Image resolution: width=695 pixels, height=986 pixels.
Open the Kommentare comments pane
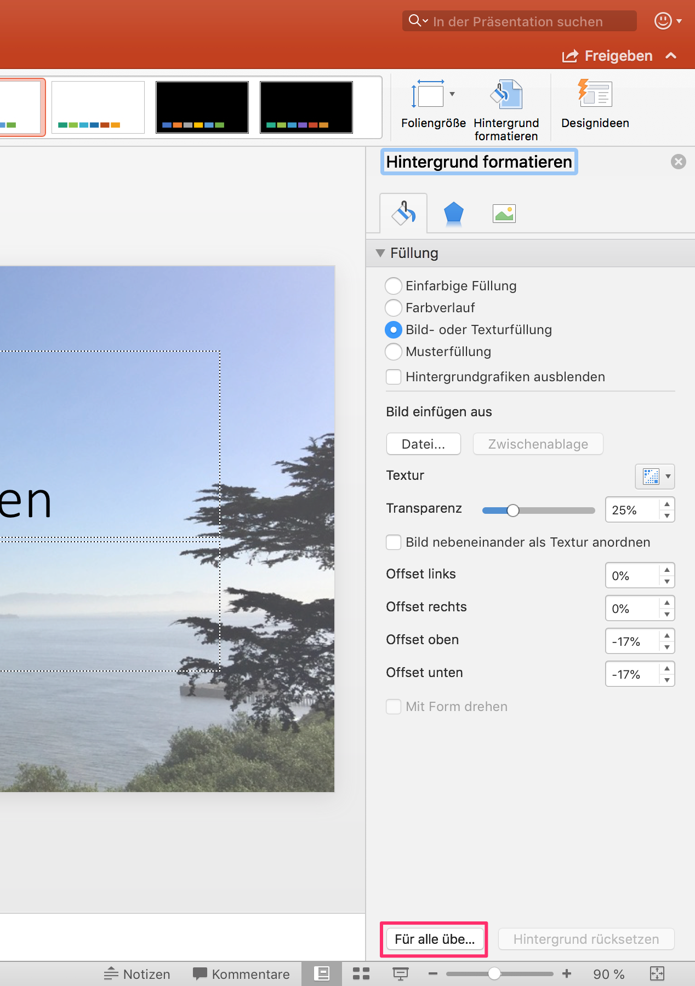pyautogui.click(x=241, y=974)
